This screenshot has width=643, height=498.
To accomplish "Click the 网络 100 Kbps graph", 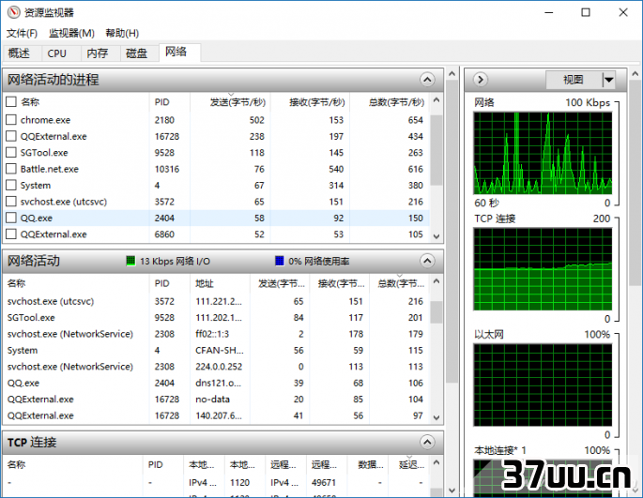I will [x=543, y=153].
